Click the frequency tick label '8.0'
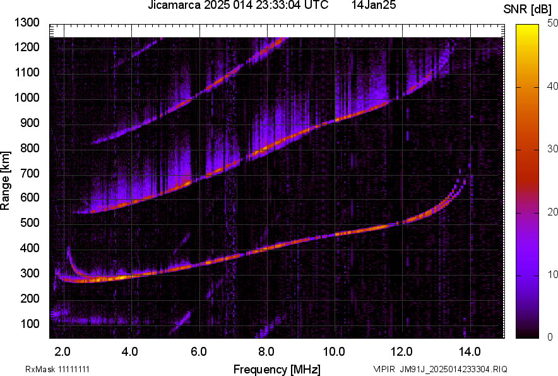558x376 pixels. 266,352
